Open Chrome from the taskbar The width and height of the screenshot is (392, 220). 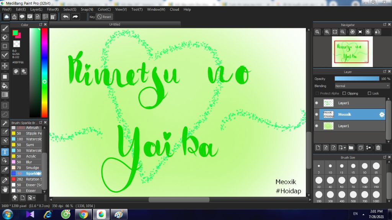coord(83,215)
